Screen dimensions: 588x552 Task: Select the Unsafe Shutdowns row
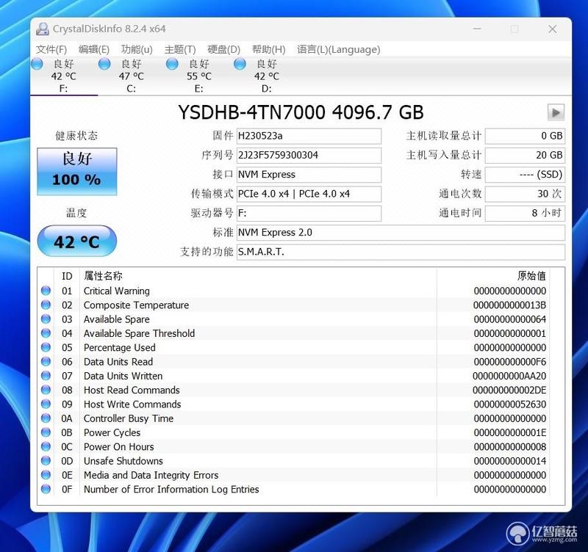tap(293, 462)
